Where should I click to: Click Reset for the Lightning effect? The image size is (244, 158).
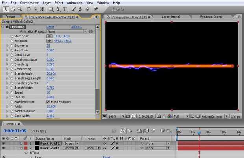(x=50, y=27)
